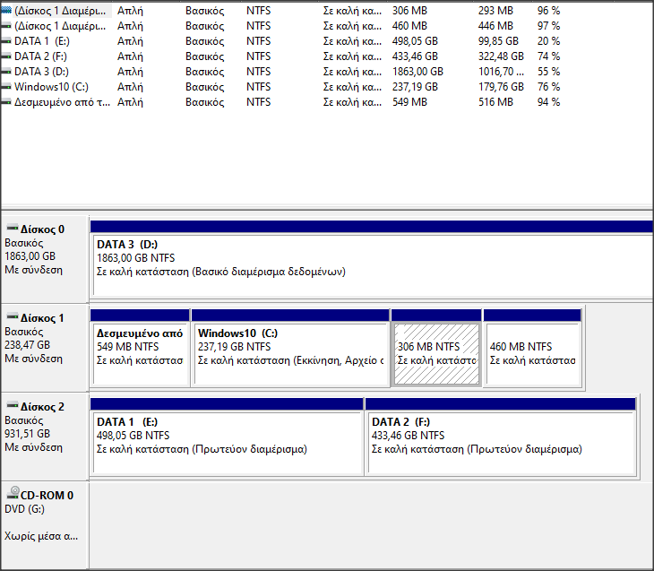The width and height of the screenshot is (654, 571).
Task: Select the DATA 2 (F:) partition block on Δίσκος 2
Action: pyautogui.click(x=500, y=443)
